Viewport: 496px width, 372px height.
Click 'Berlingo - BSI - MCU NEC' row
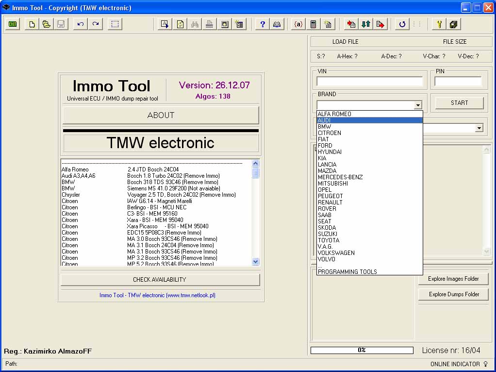pos(156,207)
